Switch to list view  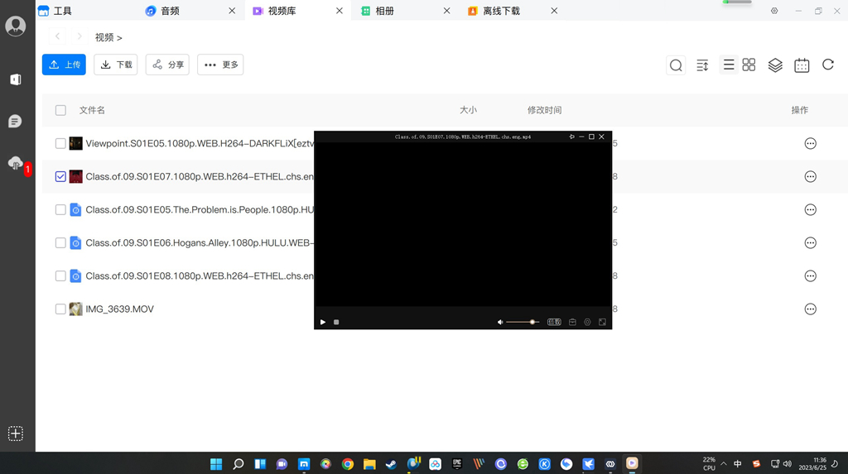click(x=729, y=65)
